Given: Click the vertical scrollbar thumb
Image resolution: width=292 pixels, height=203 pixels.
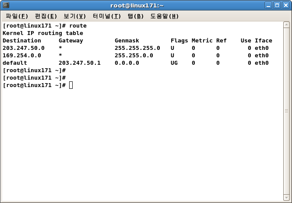Looking at the screenshot, I should pos(286,111).
